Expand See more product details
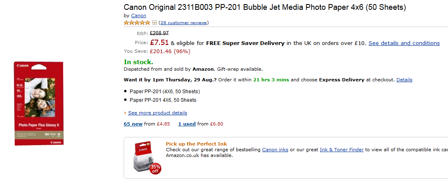Screen dimensions: 448x186 click(158, 113)
